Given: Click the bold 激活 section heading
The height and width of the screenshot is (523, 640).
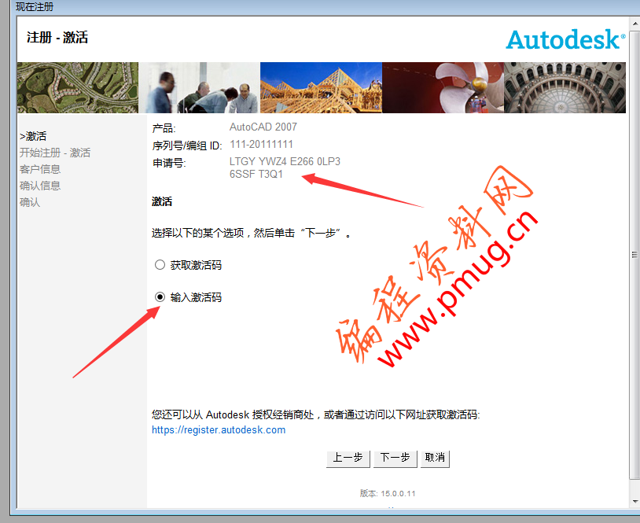Looking at the screenshot, I should pos(162,201).
